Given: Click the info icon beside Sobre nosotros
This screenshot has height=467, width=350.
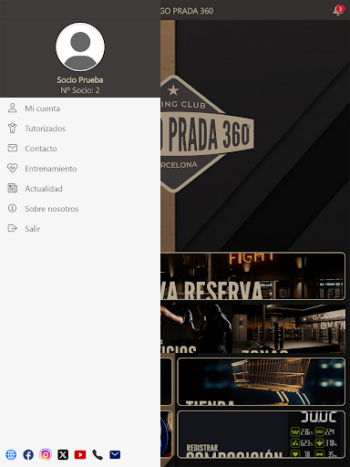Looking at the screenshot, I should 13,208.
